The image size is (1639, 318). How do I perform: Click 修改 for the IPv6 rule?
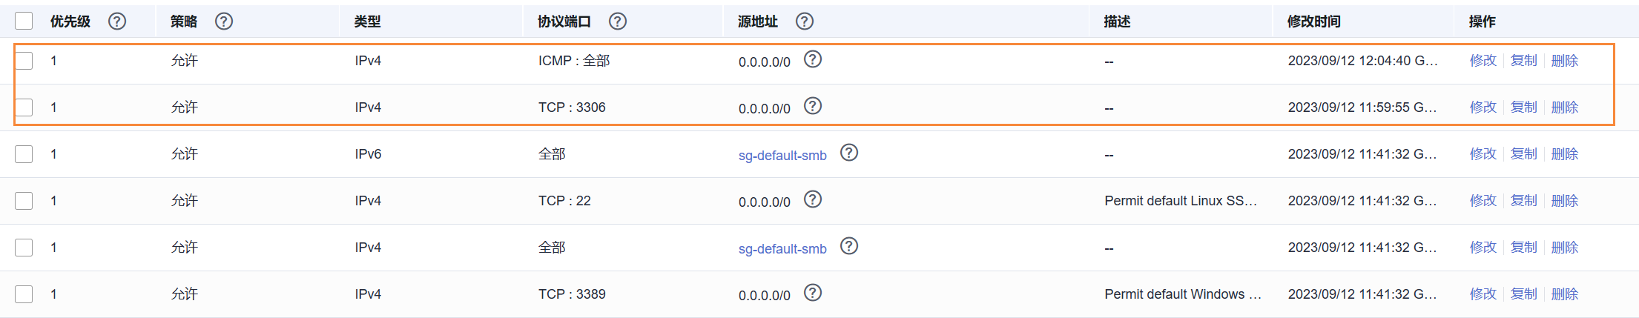pyautogui.click(x=1483, y=154)
